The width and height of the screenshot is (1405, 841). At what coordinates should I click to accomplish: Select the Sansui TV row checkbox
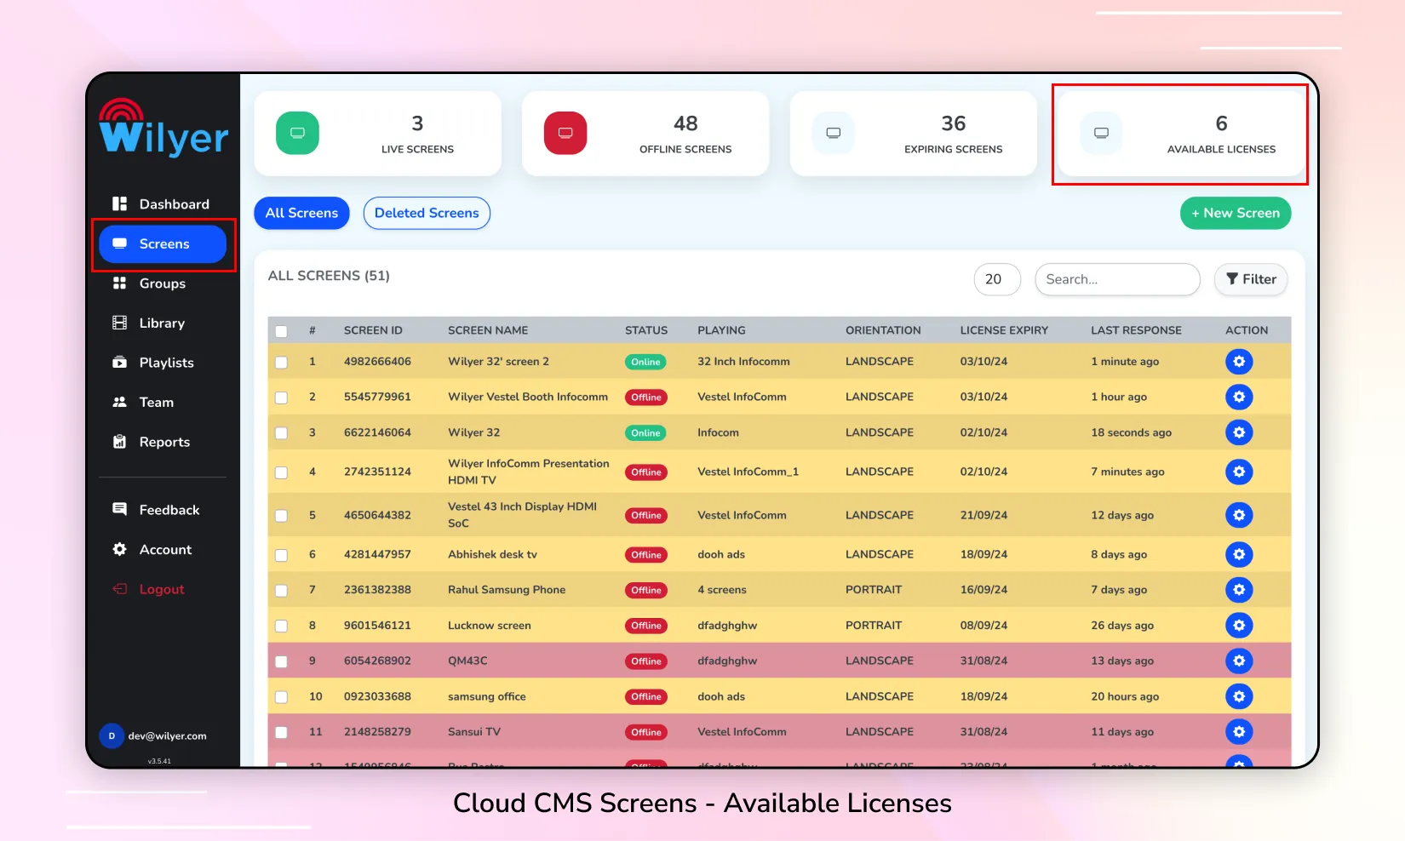281,733
